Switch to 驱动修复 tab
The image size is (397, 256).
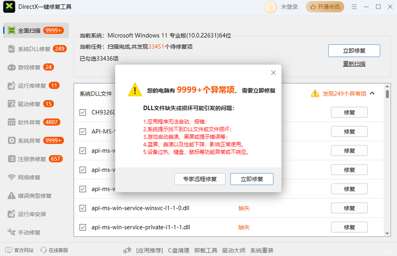click(x=36, y=104)
